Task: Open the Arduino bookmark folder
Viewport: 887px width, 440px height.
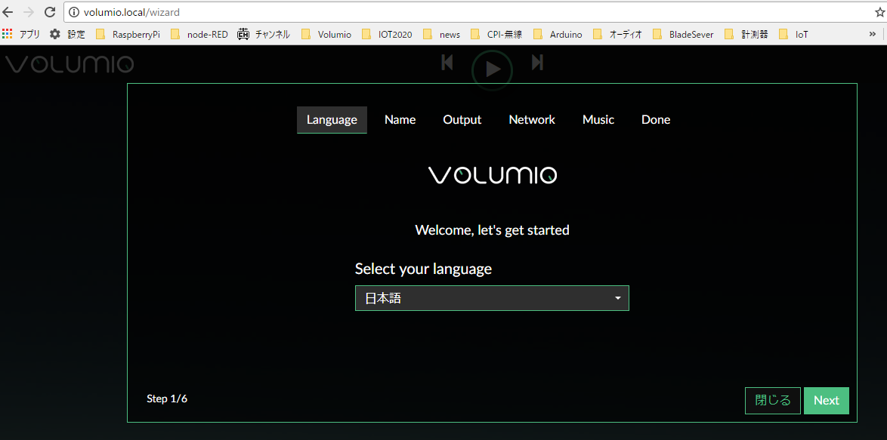Action: click(x=558, y=35)
